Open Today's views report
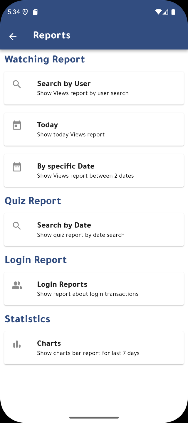Screen dimensions: 188x423 [94, 129]
